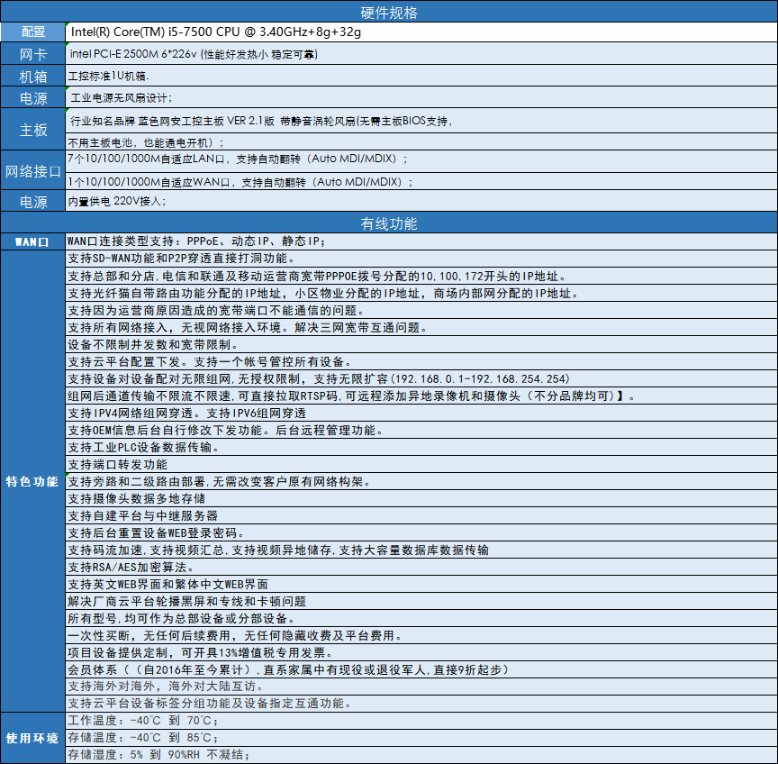Click the 支持总部和分店 PPPOE拨号 row

(x=421, y=276)
